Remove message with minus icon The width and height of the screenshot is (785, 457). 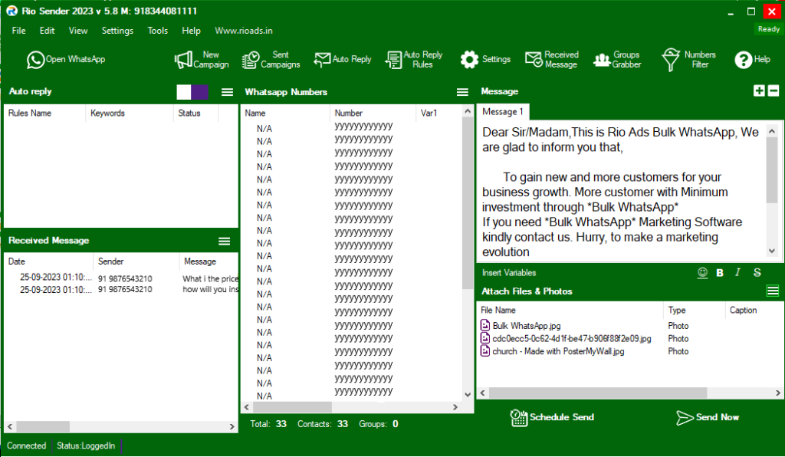pyautogui.click(x=774, y=90)
